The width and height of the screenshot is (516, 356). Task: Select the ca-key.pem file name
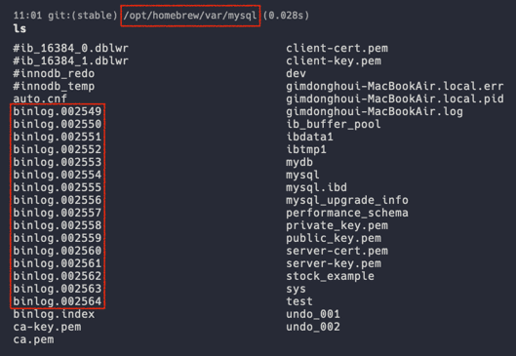pyautogui.click(x=47, y=327)
